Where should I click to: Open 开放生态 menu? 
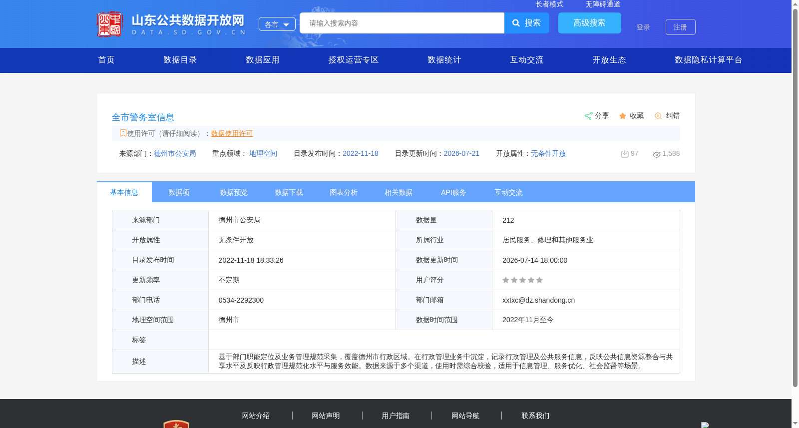coord(609,60)
